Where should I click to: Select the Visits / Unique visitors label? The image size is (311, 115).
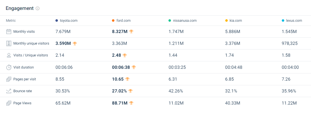31,55
